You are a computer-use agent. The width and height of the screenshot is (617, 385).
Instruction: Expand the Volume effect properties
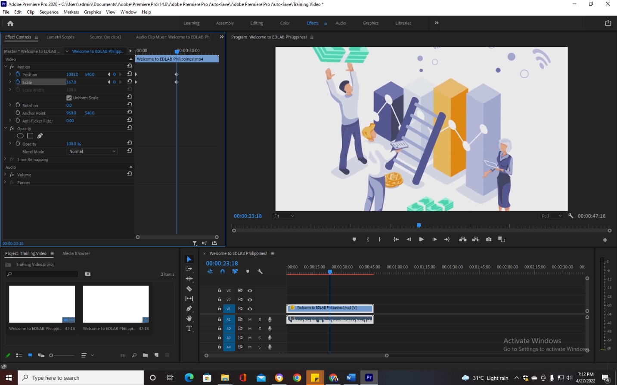pyautogui.click(x=5, y=175)
